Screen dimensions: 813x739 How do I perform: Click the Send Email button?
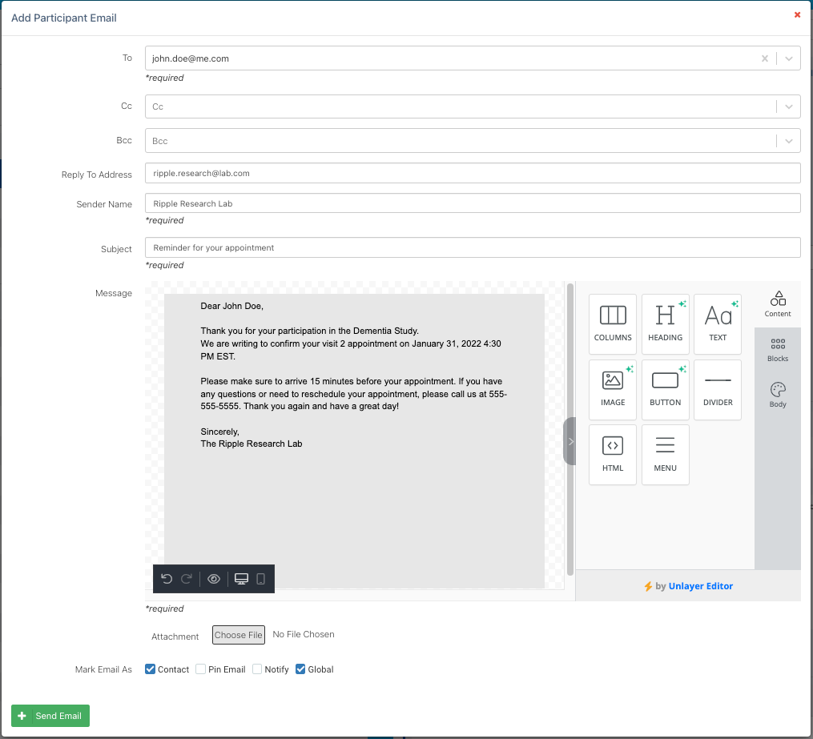(50, 716)
